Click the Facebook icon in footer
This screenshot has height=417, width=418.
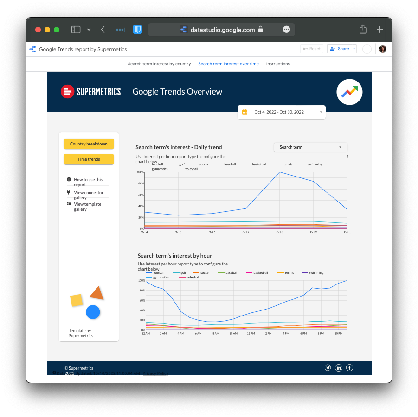350,367
